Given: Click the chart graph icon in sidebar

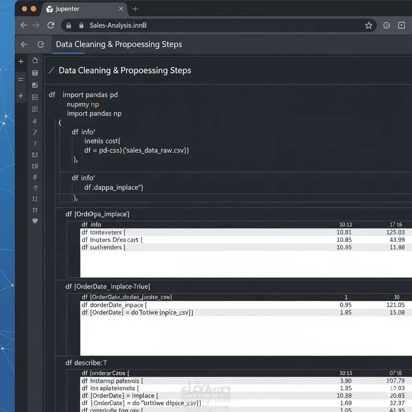Looking at the screenshot, I should [x=35, y=97].
